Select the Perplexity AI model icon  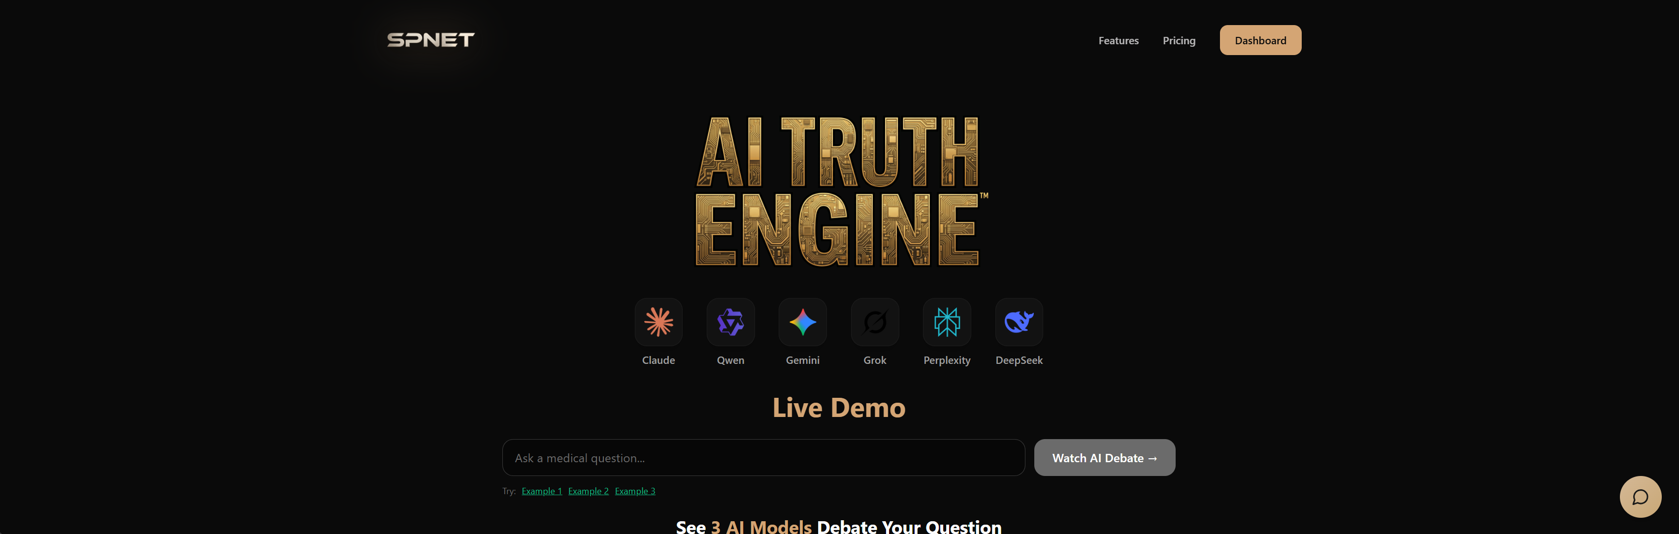pyautogui.click(x=947, y=321)
